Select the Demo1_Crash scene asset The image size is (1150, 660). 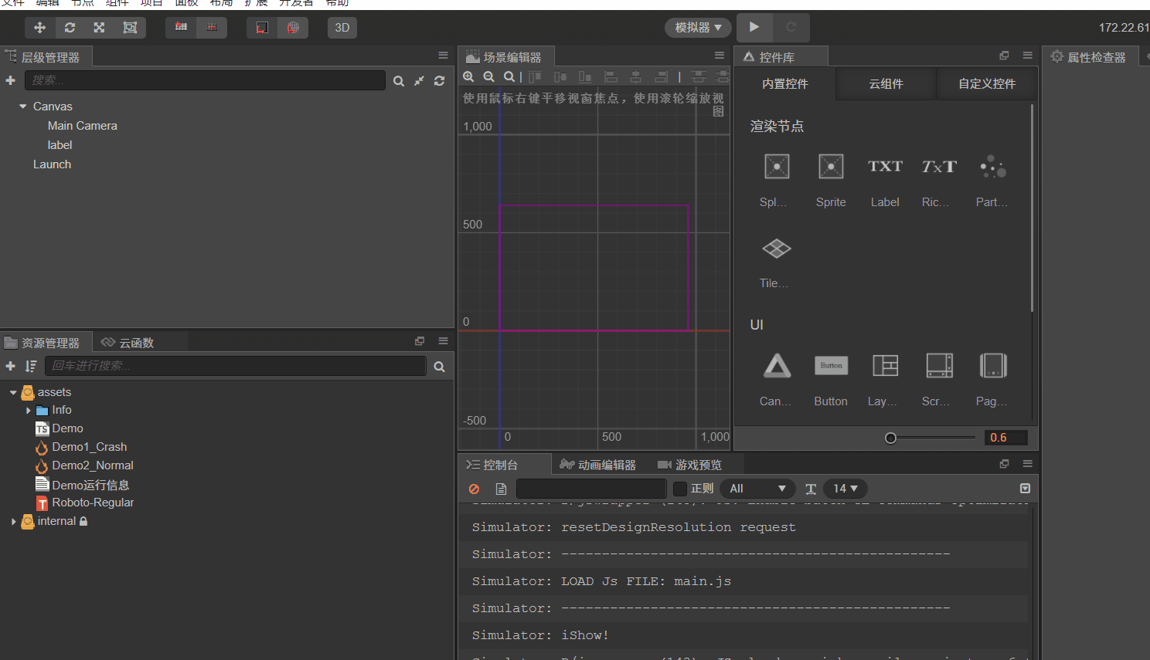(81, 447)
